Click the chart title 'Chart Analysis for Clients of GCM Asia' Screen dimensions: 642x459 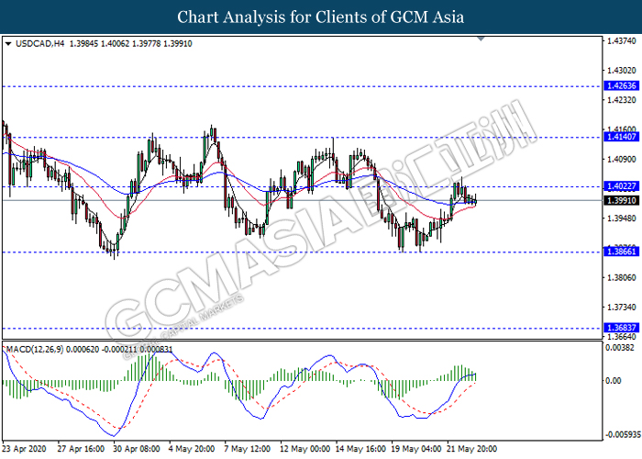321,17
